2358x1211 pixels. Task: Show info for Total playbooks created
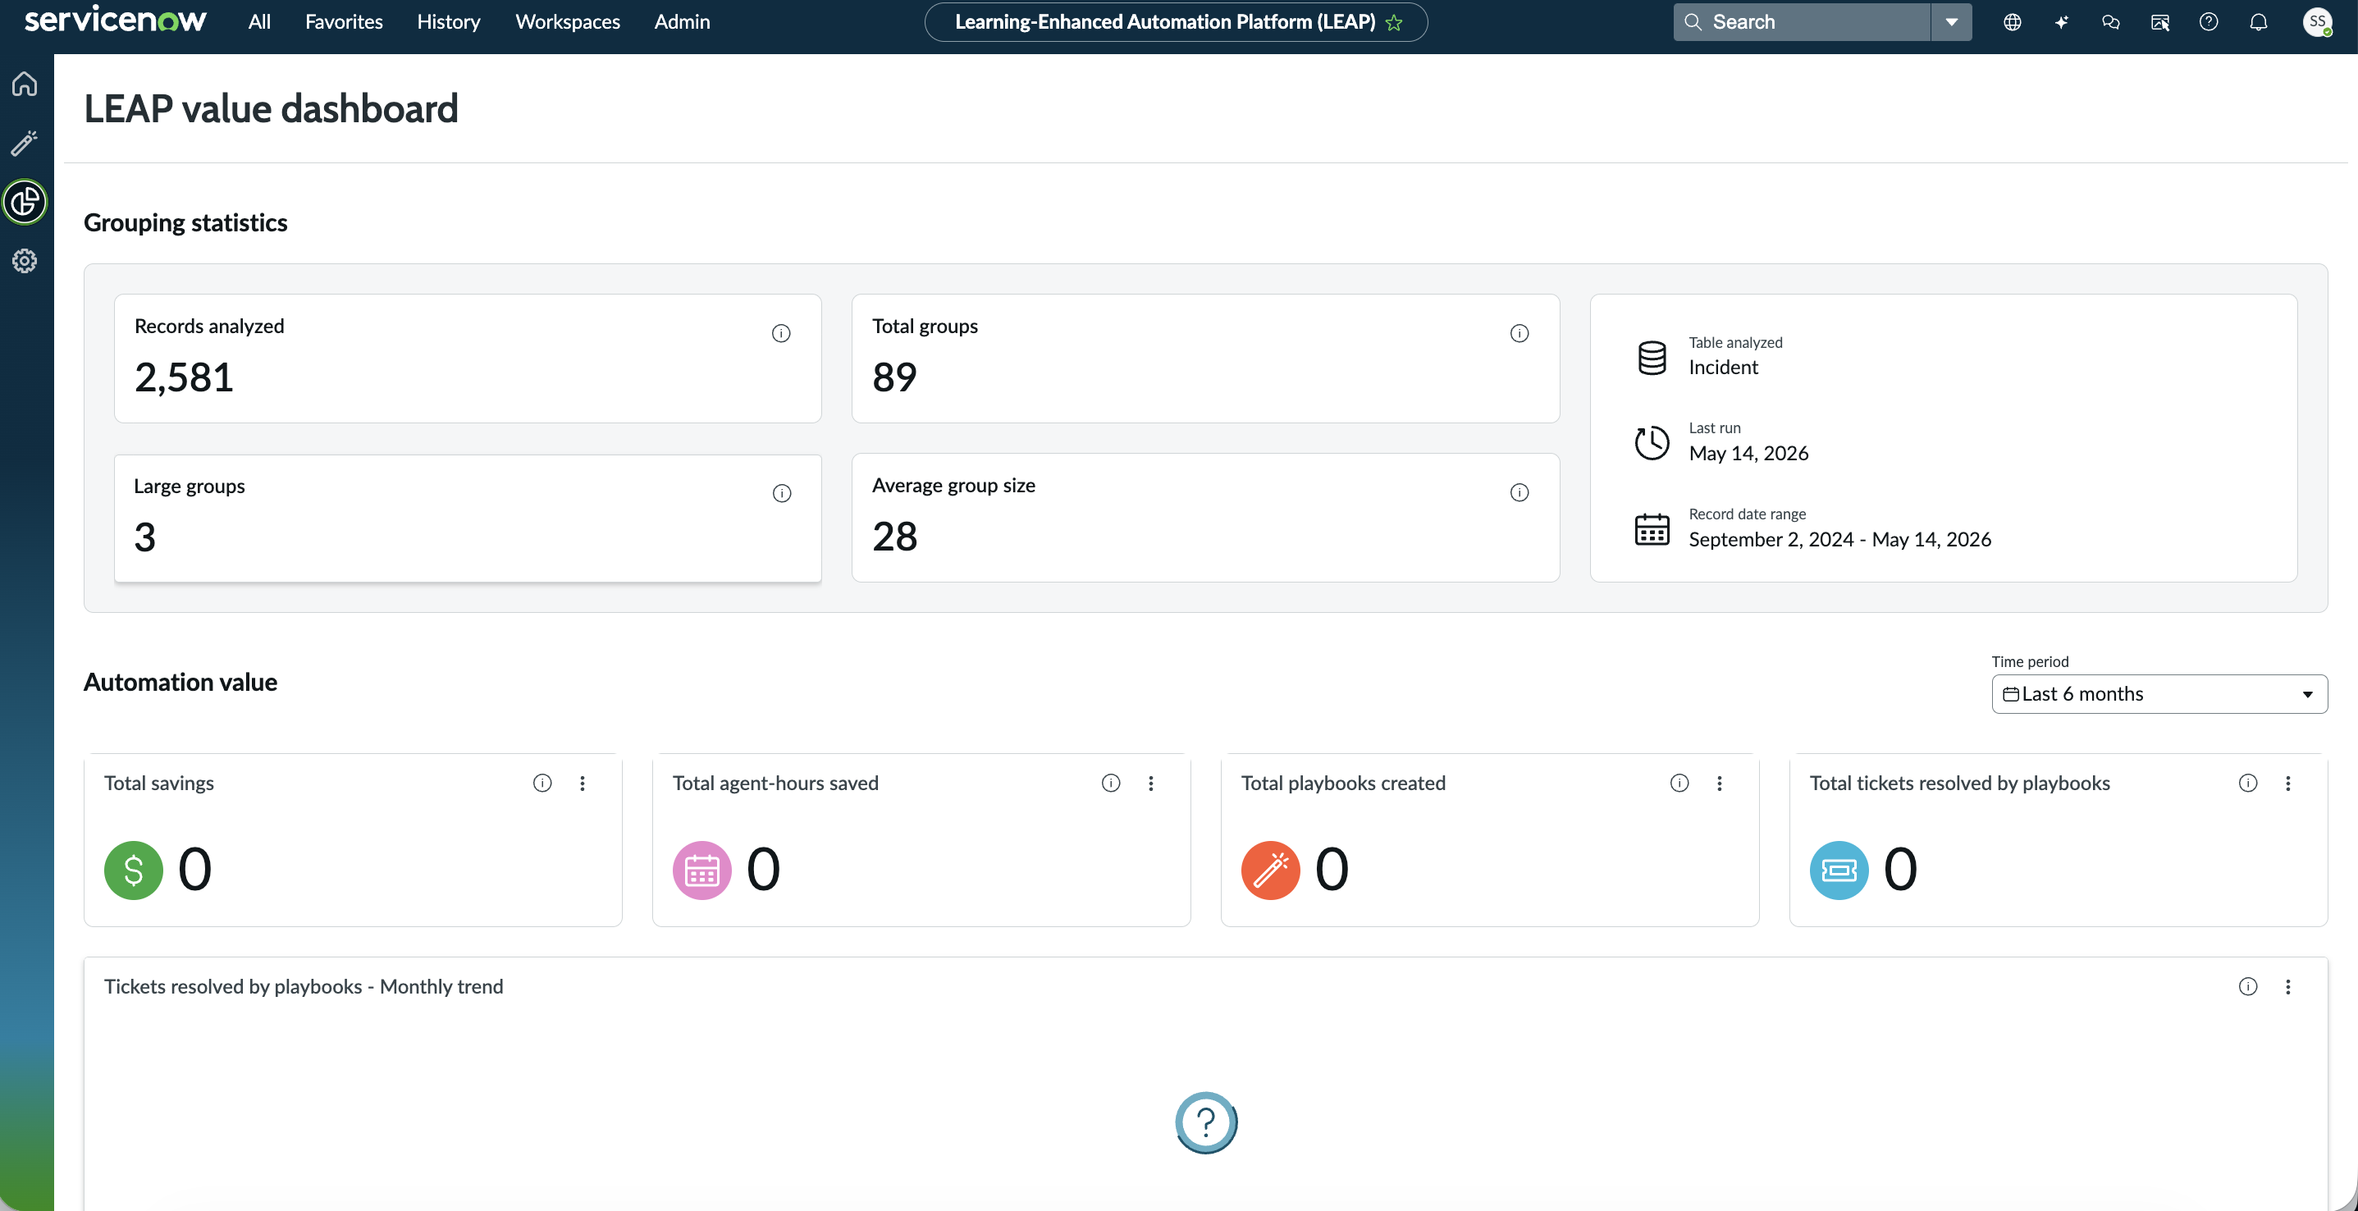[x=1679, y=783]
